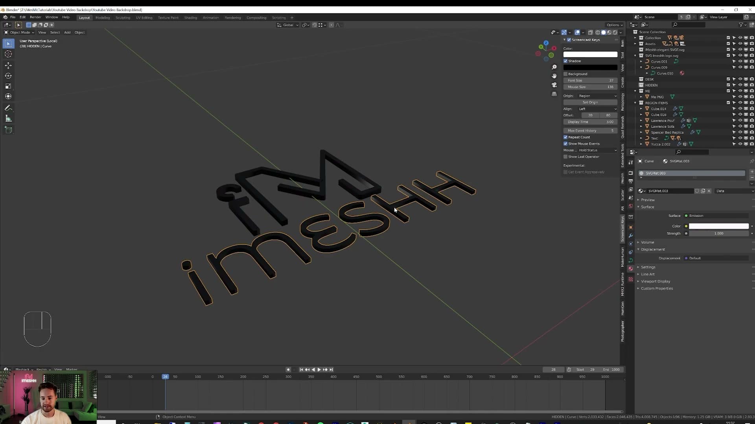Open the Texture properties tab
This screenshot has width=755, height=424.
[x=631, y=279]
